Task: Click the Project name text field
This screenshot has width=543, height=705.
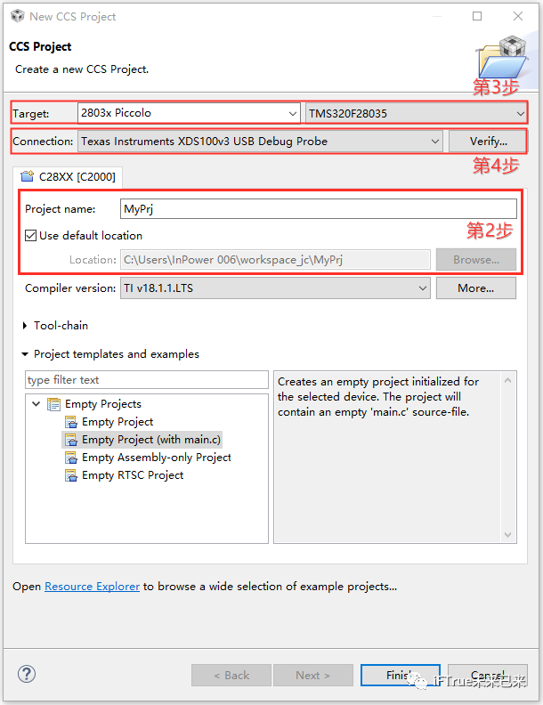Action: click(x=318, y=209)
